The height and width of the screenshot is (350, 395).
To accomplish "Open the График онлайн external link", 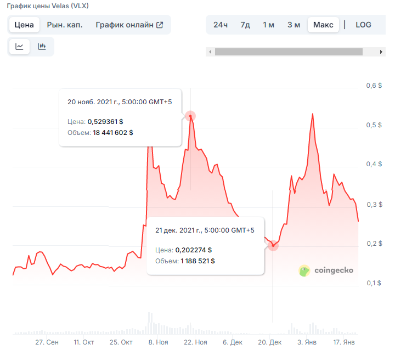I will coord(129,25).
